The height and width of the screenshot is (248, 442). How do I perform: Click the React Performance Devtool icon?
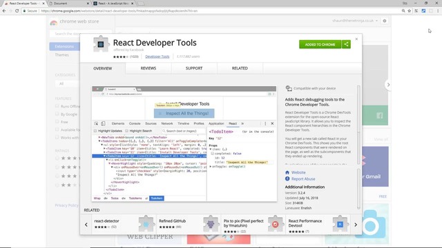(340, 224)
